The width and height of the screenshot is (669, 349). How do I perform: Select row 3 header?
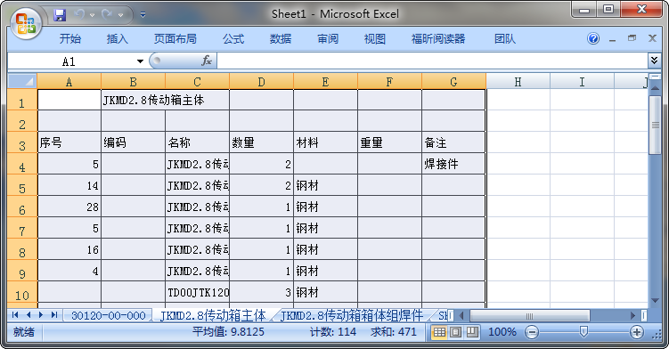coord(22,142)
